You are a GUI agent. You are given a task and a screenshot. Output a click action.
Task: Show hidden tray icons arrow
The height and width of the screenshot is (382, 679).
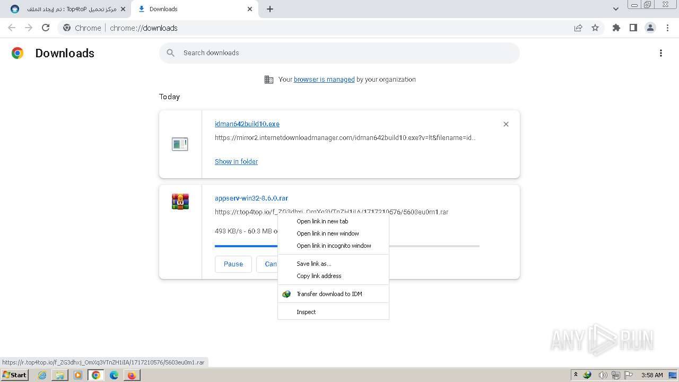coord(576,375)
